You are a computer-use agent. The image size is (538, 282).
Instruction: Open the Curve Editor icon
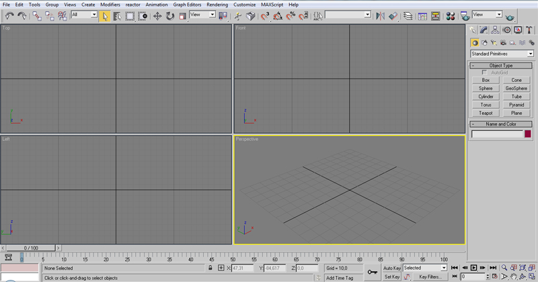pyautogui.click(x=423, y=16)
